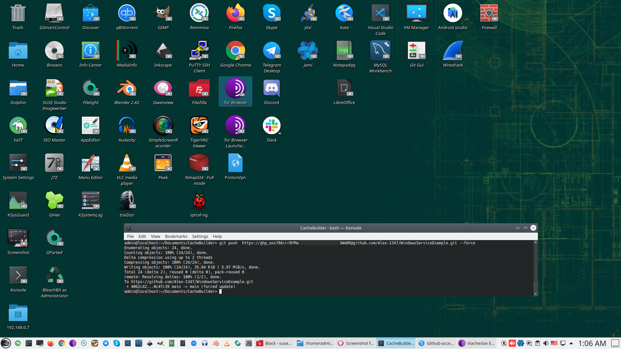Switch keyboard layout via US flag

[554, 343]
